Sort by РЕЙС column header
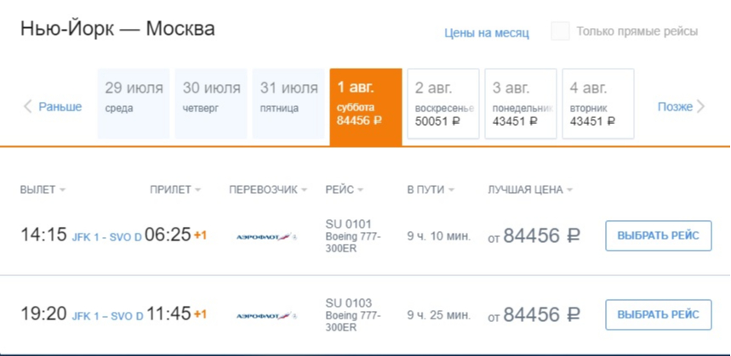This screenshot has width=731, height=356. pyautogui.click(x=344, y=189)
